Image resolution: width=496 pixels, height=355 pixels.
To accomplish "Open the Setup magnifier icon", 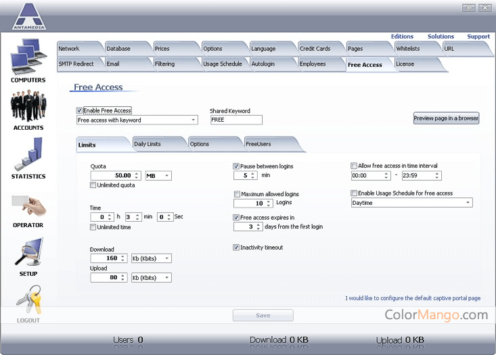I will (28, 252).
